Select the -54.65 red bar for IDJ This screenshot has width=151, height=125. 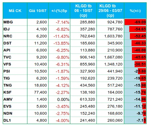(138, 29)
